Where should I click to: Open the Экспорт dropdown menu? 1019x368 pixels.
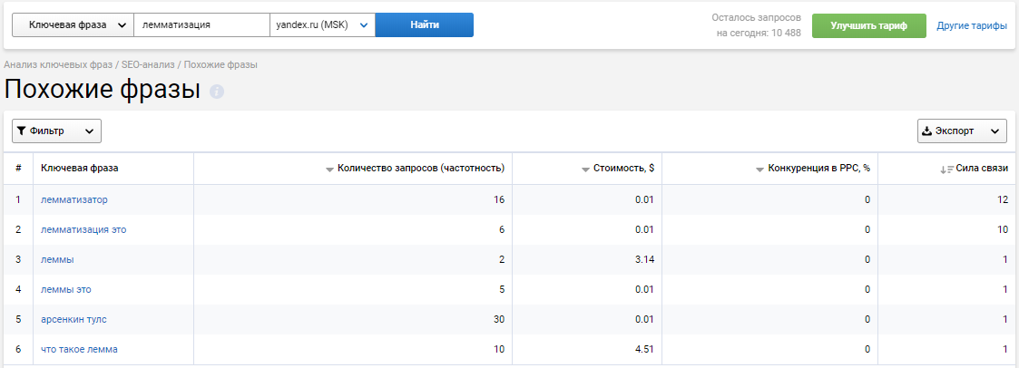tap(962, 131)
